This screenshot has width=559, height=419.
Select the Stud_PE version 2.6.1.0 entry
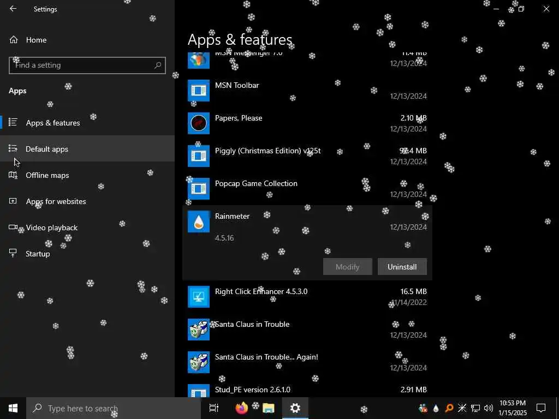307,390
